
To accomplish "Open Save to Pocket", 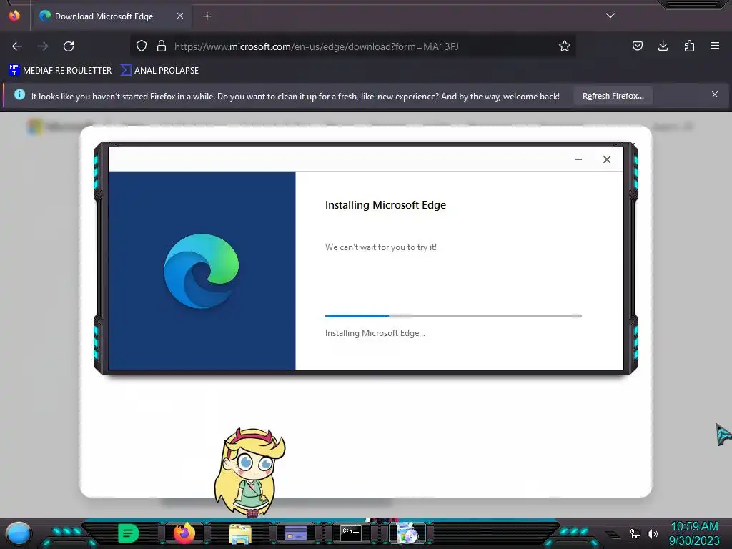I will pyautogui.click(x=637, y=46).
